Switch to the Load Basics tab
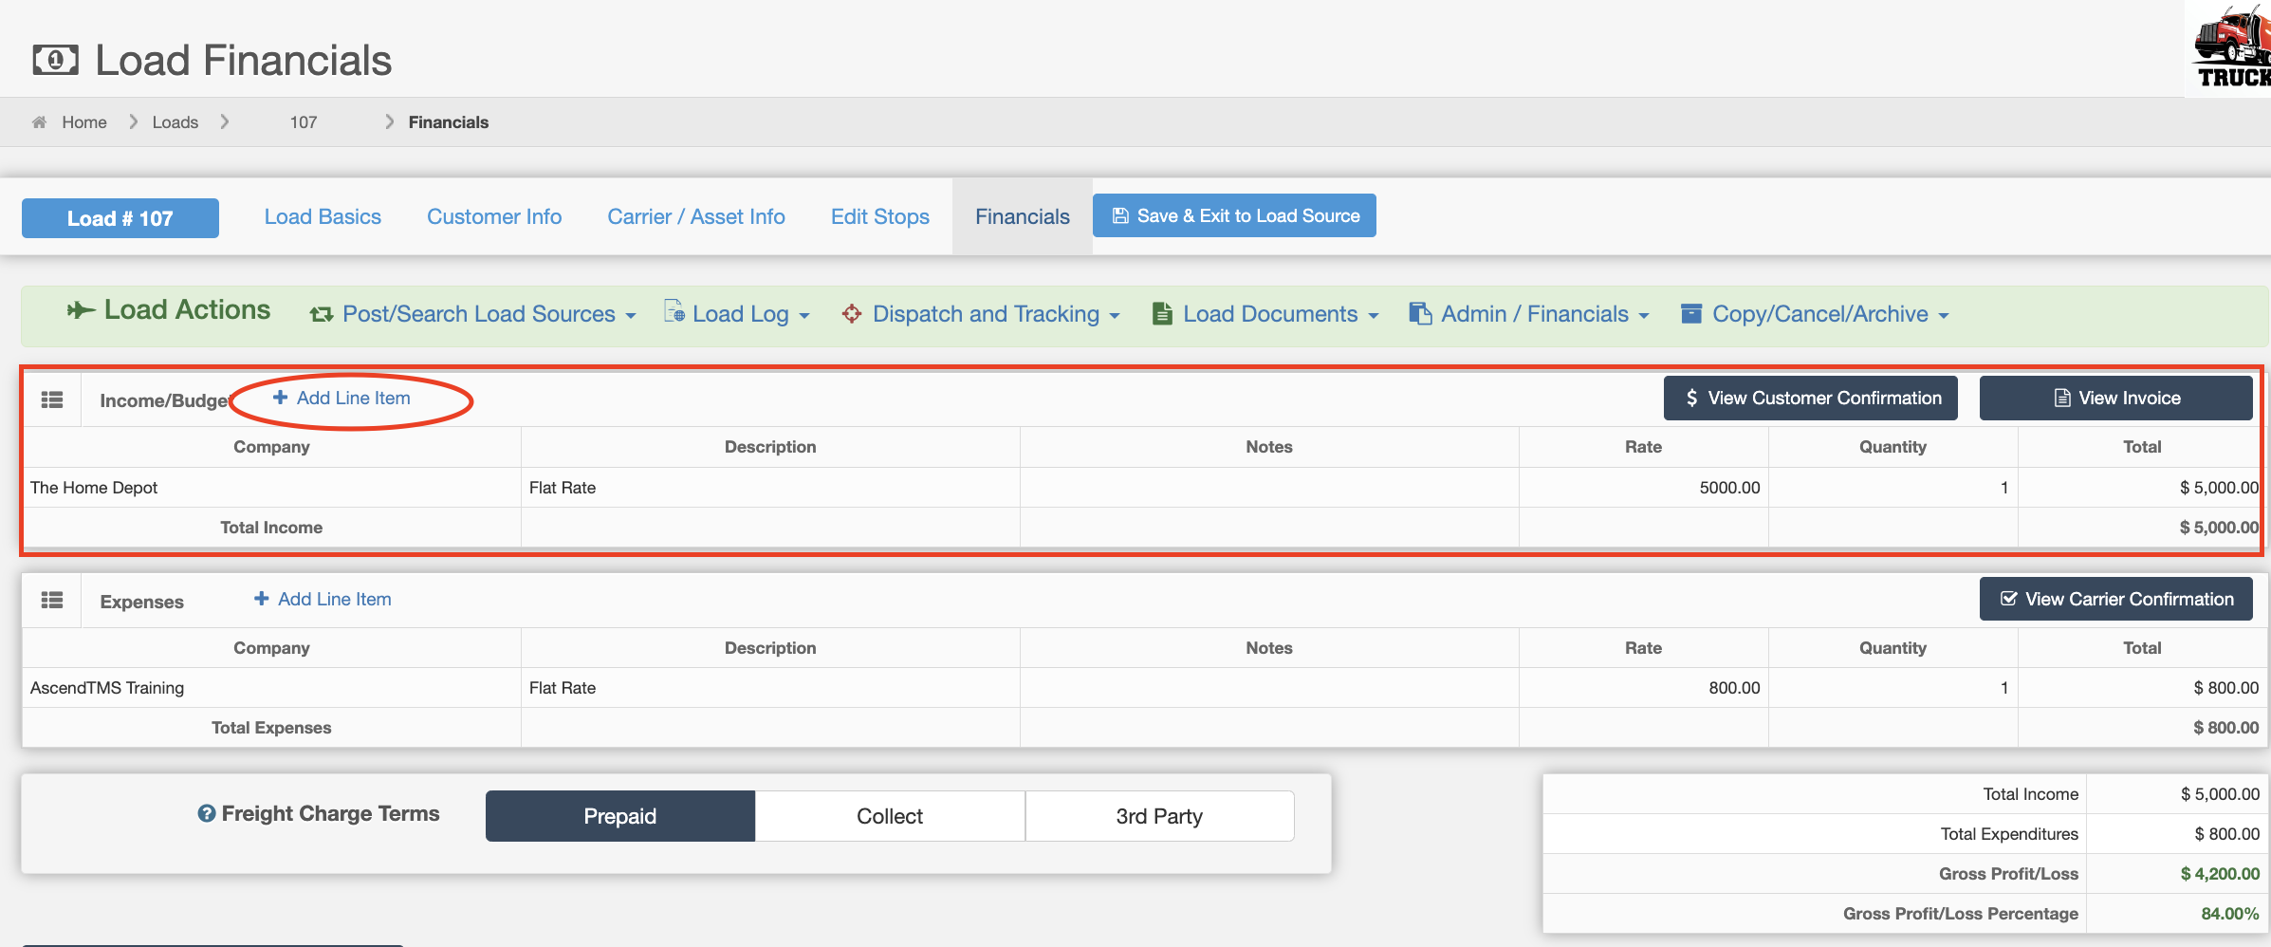2271x947 pixels. coord(323,217)
